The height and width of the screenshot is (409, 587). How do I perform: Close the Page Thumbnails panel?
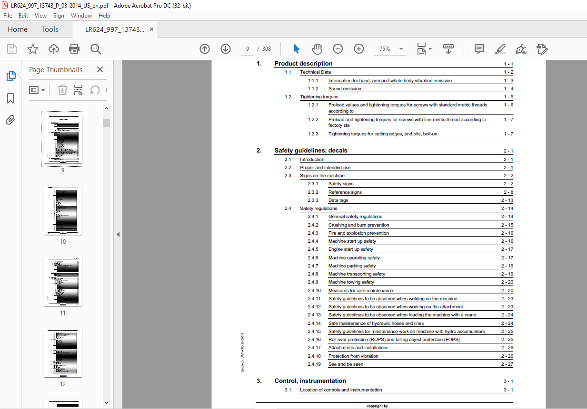100,69
